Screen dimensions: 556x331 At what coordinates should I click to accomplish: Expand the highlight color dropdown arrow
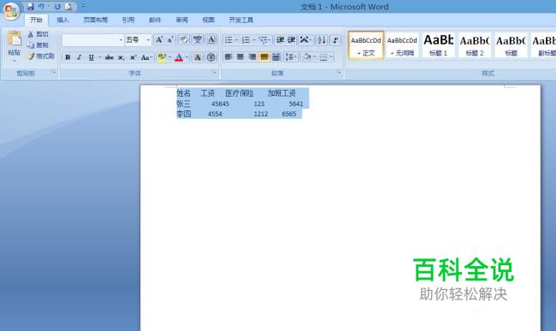point(169,57)
